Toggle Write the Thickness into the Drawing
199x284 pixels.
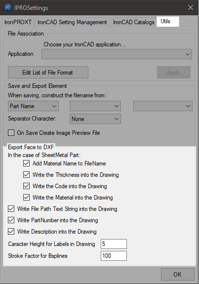pos(27,175)
